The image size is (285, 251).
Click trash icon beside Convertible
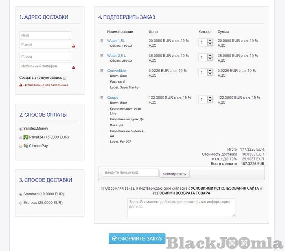(x=102, y=71)
